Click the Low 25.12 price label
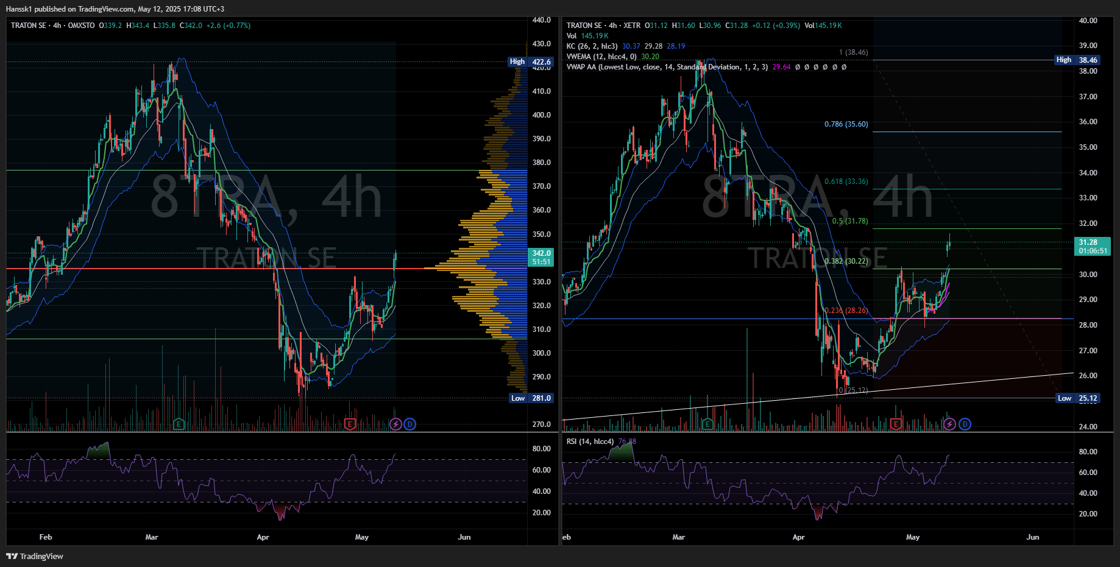The image size is (1120, 567). 1077,398
